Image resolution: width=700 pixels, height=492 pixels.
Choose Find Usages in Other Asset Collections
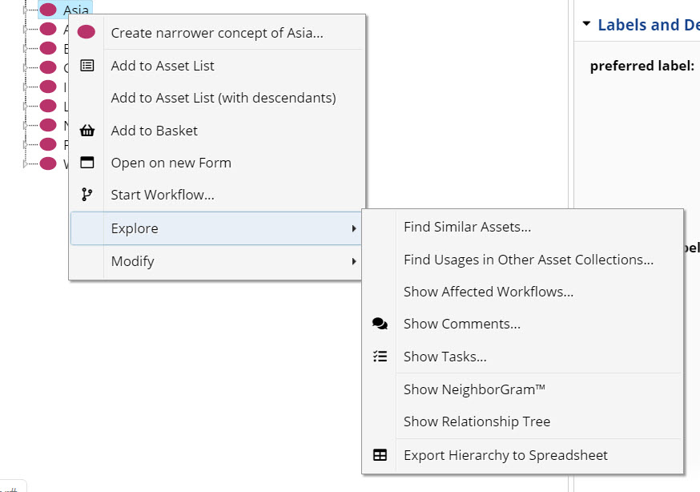tap(528, 260)
